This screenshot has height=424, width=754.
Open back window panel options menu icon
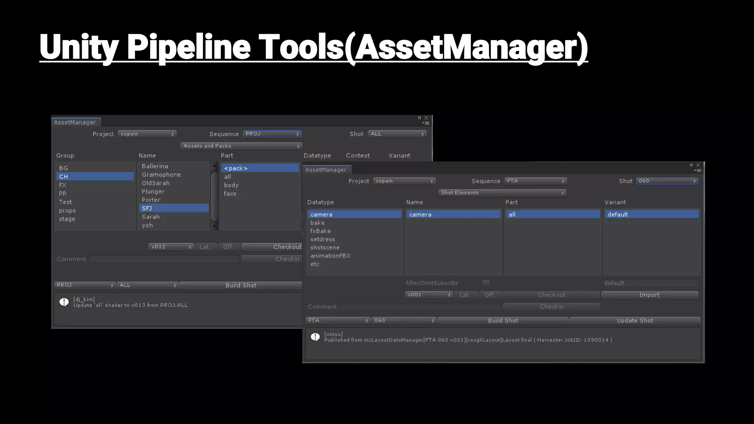[x=426, y=123]
